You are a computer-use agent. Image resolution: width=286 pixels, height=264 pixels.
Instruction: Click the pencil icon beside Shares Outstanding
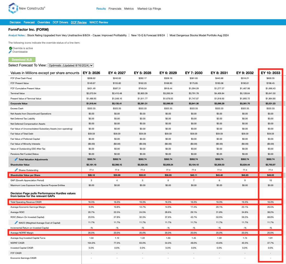point(16,170)
